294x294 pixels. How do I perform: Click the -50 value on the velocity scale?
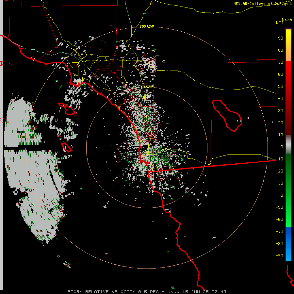[279, 207]
